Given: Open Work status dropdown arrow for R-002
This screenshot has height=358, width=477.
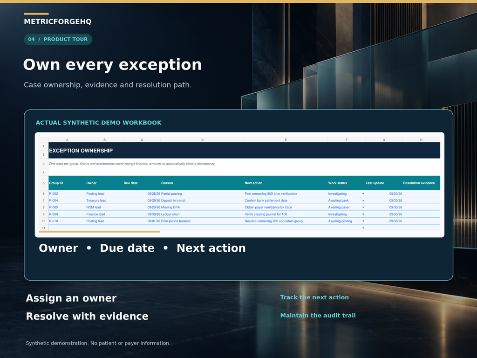Looking at the screenshot, I should (363, 193).
